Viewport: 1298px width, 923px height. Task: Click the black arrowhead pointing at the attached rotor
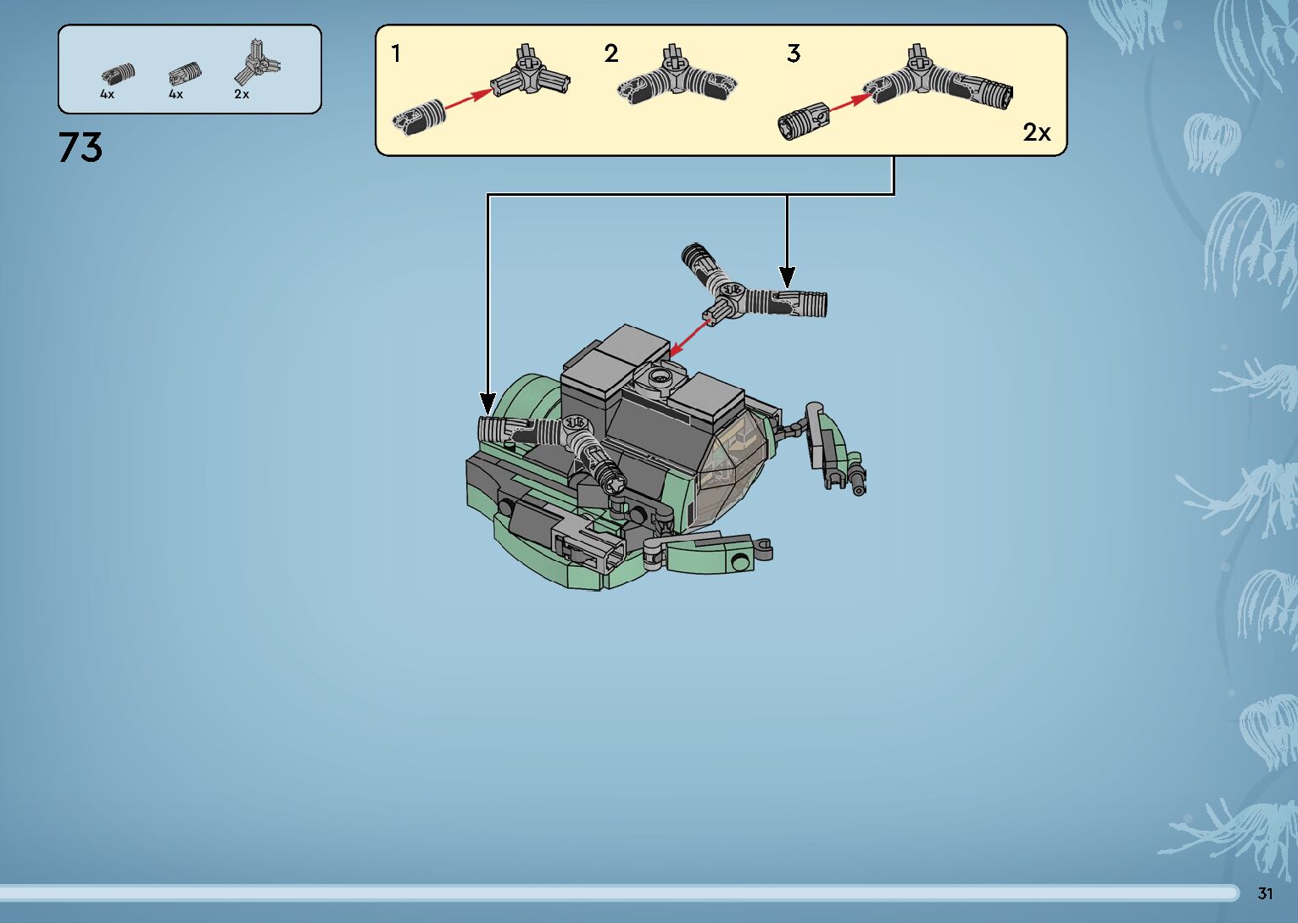point(487,402)
